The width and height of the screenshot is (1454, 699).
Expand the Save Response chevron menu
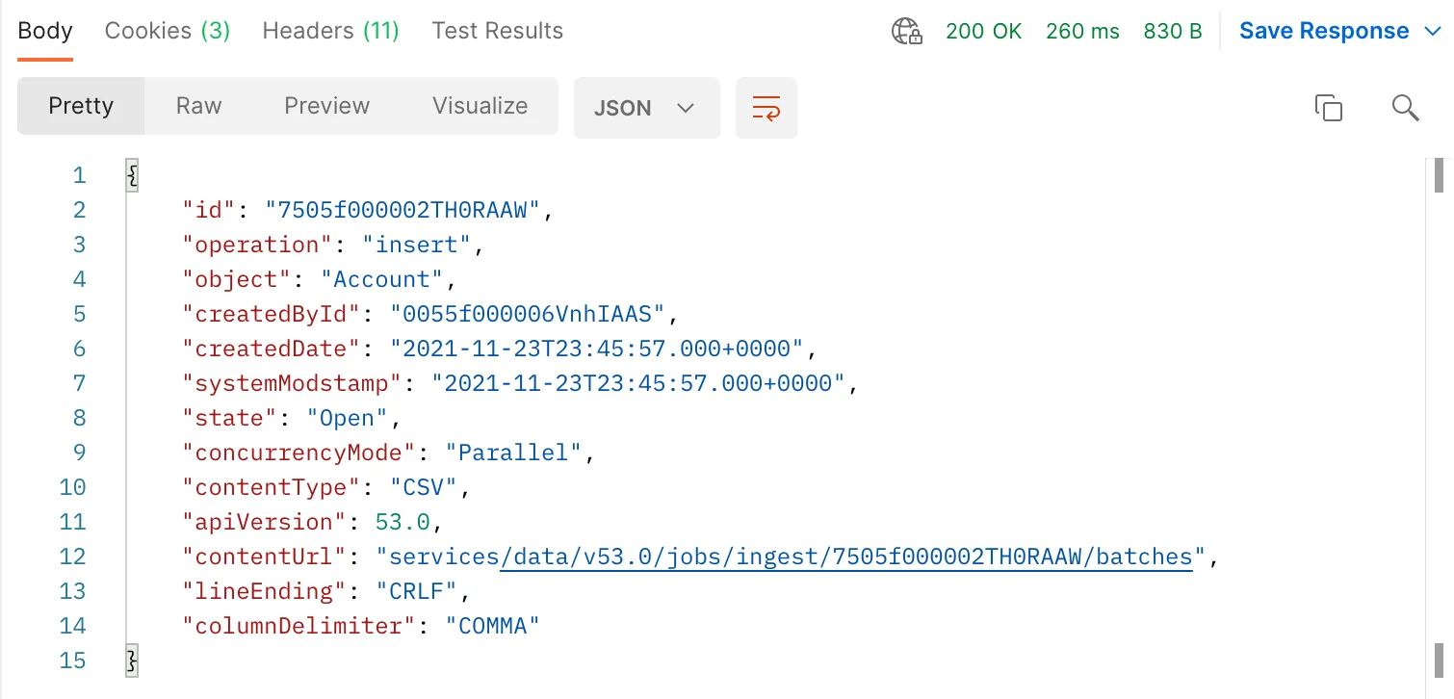click(1432, 32)
